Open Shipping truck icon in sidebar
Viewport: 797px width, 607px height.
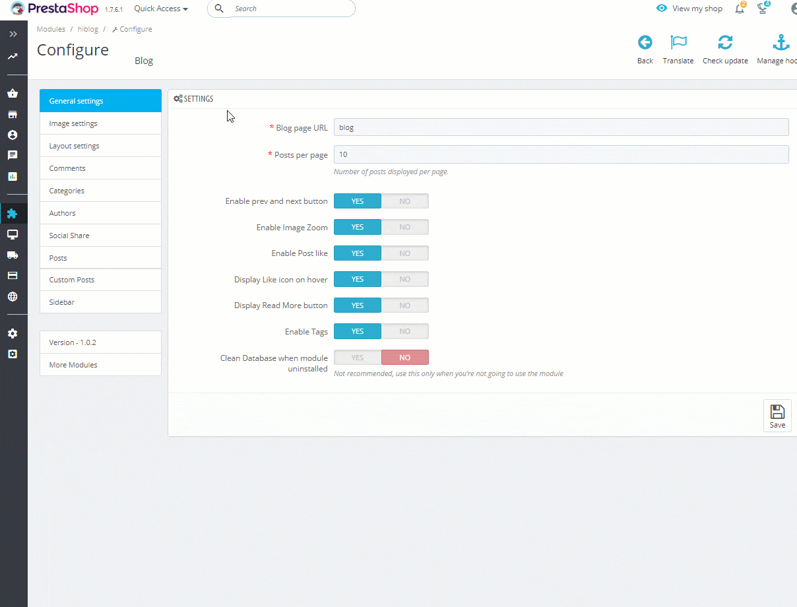click(13, 255)
